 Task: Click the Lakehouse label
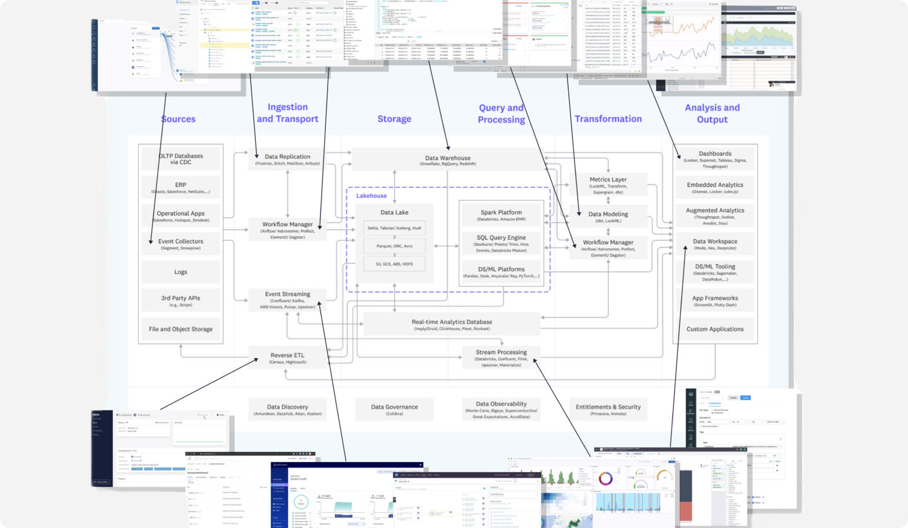(x=371, y=196)
